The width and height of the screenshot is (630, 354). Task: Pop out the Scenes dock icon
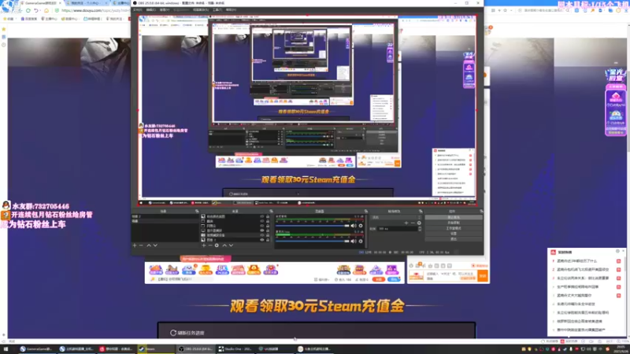point(197,211)
